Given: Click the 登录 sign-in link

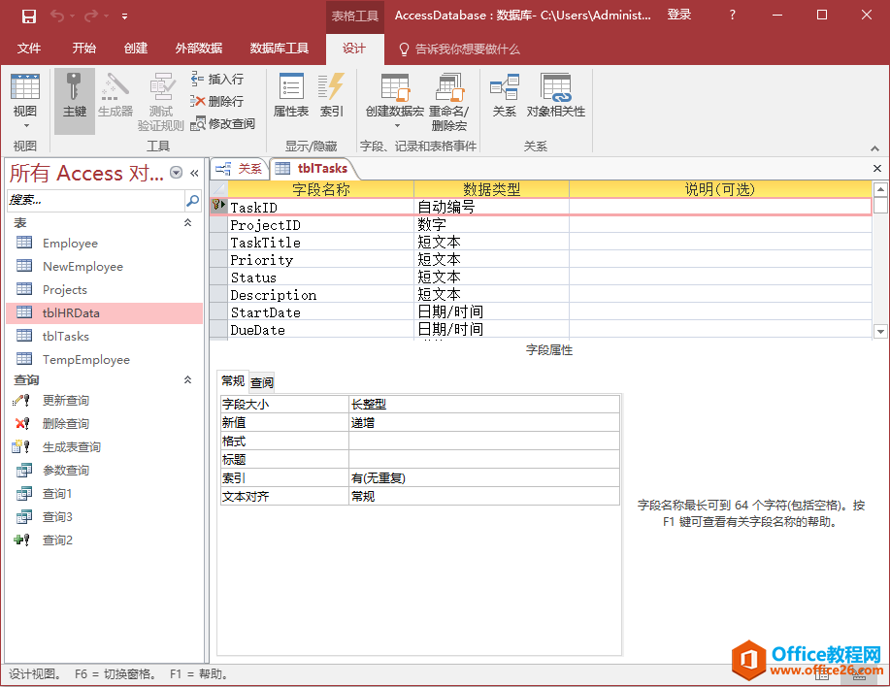Looking at the screenshot, I should pyautogui.click(x=678, y=16).
